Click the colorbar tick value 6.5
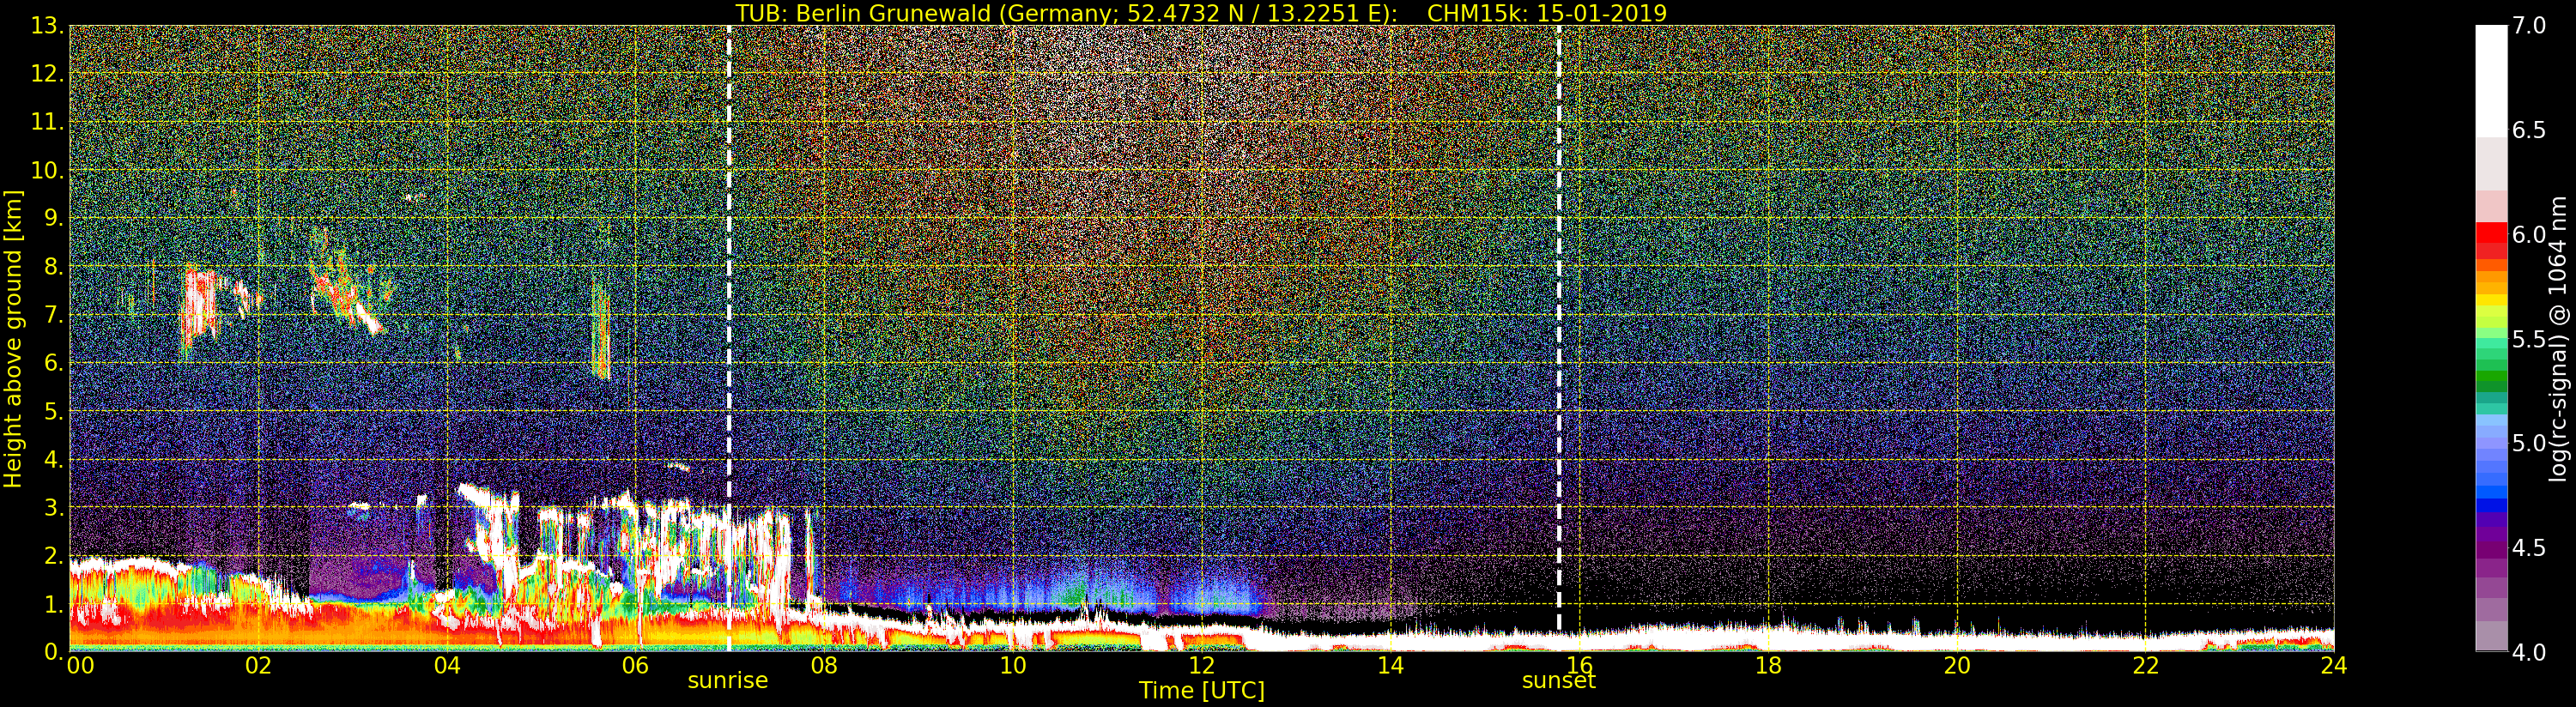 click(x=2529, y=130)
